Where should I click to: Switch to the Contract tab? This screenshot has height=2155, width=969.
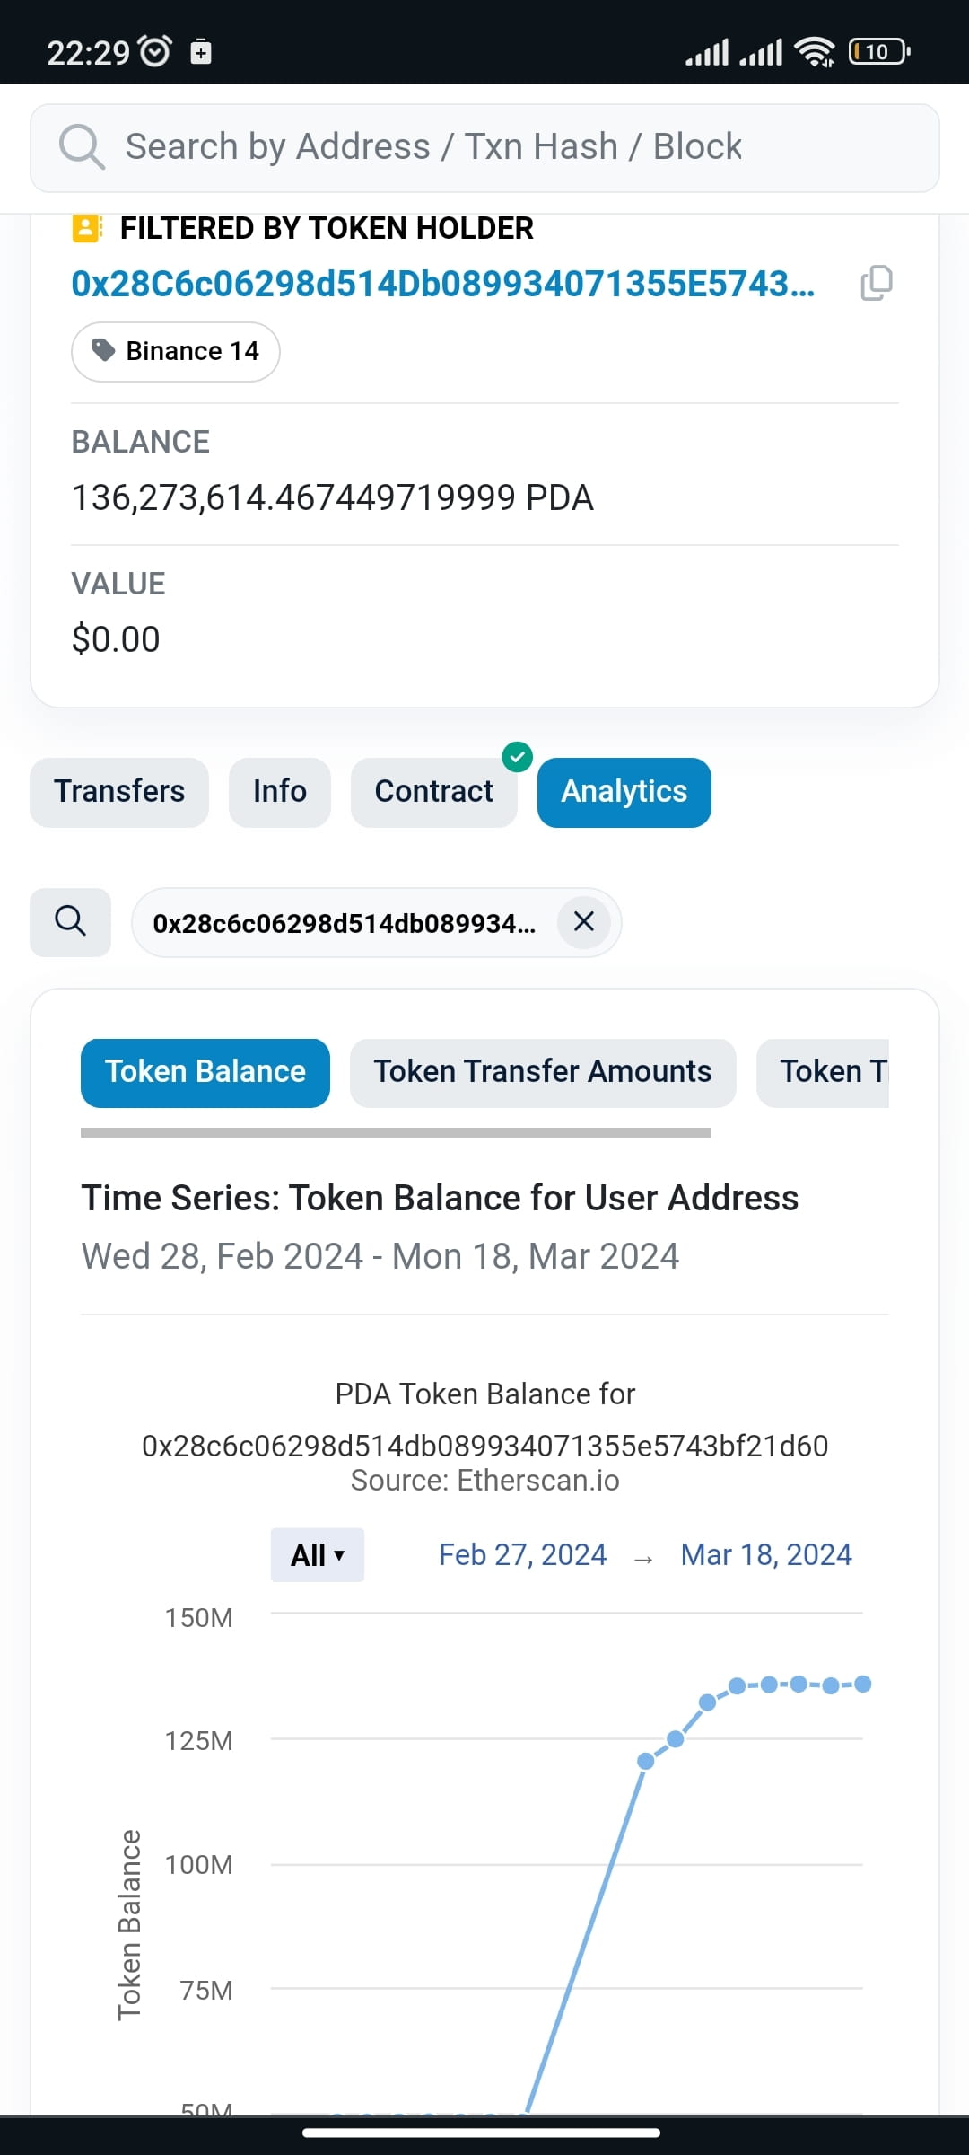(434, 791)
